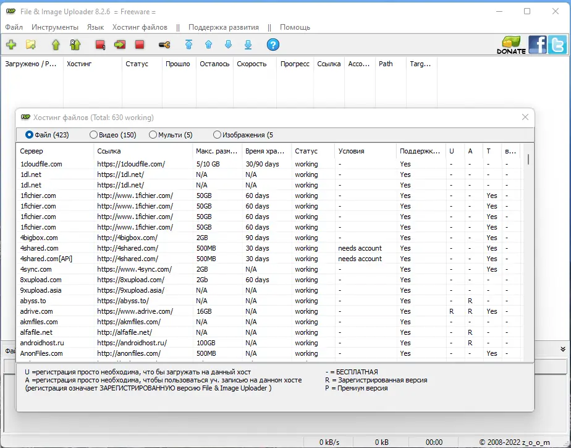Click the blue move-to-bottom arrow icon

[248, 45]
